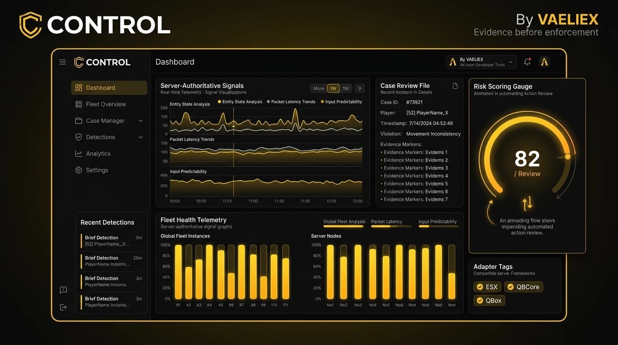The image size is (618, 345).
Task: Click Evidence Markers: Evidems 4
Action: pyautogui.click(x=414, y=176)
